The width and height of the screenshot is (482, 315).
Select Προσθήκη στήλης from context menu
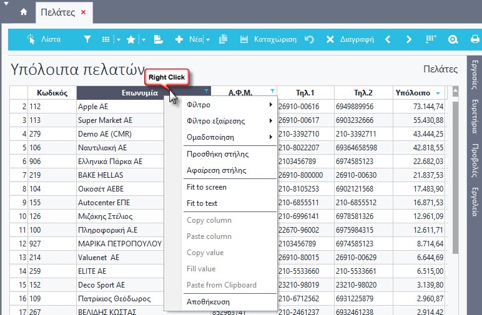(217, 153)
